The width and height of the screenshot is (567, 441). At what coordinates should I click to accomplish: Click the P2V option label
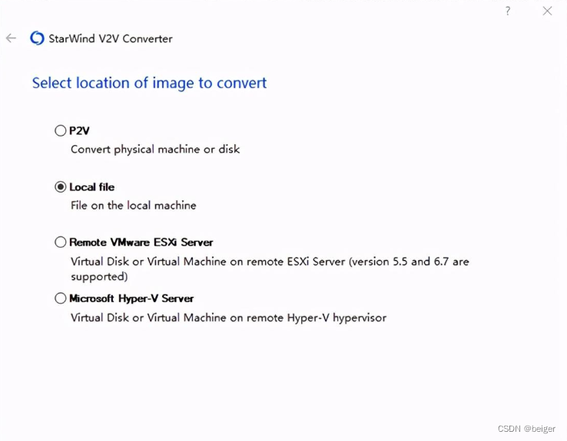pos(80,130)
